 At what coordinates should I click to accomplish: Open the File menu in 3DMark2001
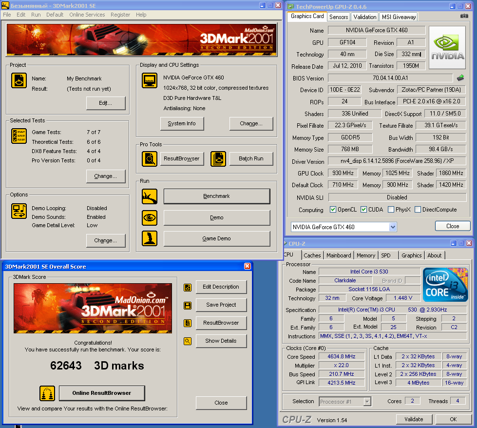(7, 15)
